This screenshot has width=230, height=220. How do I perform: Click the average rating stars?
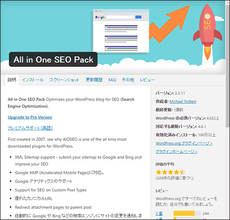tap(171, 172)
